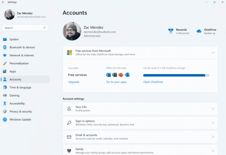The image size is (226, 155).
Task: Open Family group settings row
Action: (x=140, y=150)
